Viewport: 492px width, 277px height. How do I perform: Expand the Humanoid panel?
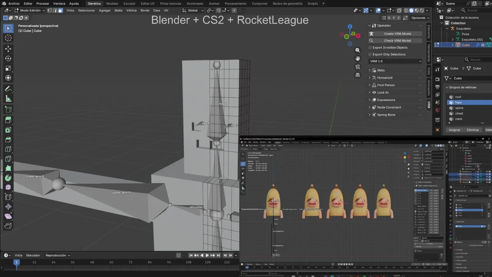pos(384,78)
